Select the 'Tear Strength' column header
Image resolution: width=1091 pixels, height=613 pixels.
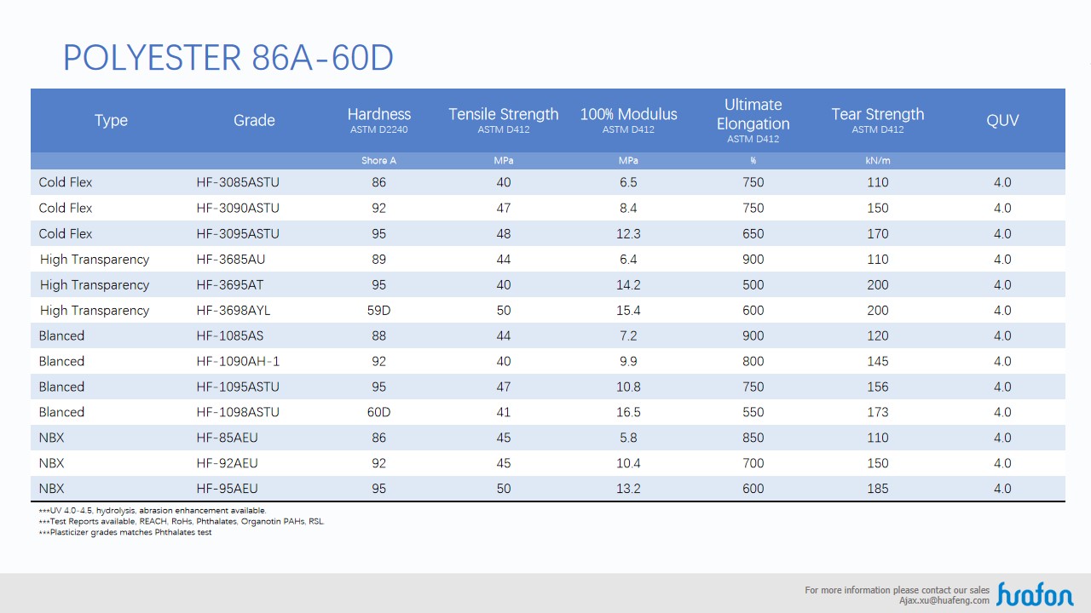coord(877,114)
